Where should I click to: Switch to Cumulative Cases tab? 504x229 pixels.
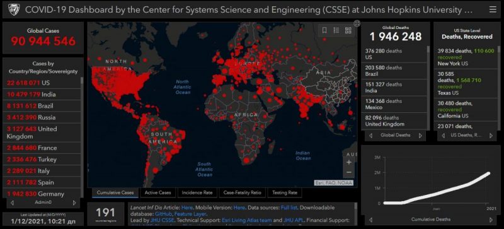[x=115, y=192]
